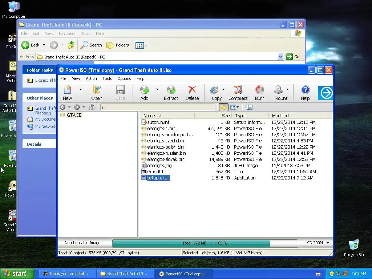The height and width of the screenshot is (279, 372).
Task: Expand the Explorer address bar dropdown
Action: (281, 57)
